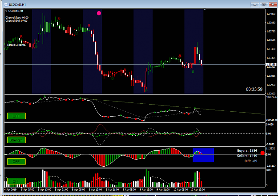This screenshot has height=196, width=278.
Task: Click the '10 Apr 13:00' time axis label
Action: coord(197,190)
